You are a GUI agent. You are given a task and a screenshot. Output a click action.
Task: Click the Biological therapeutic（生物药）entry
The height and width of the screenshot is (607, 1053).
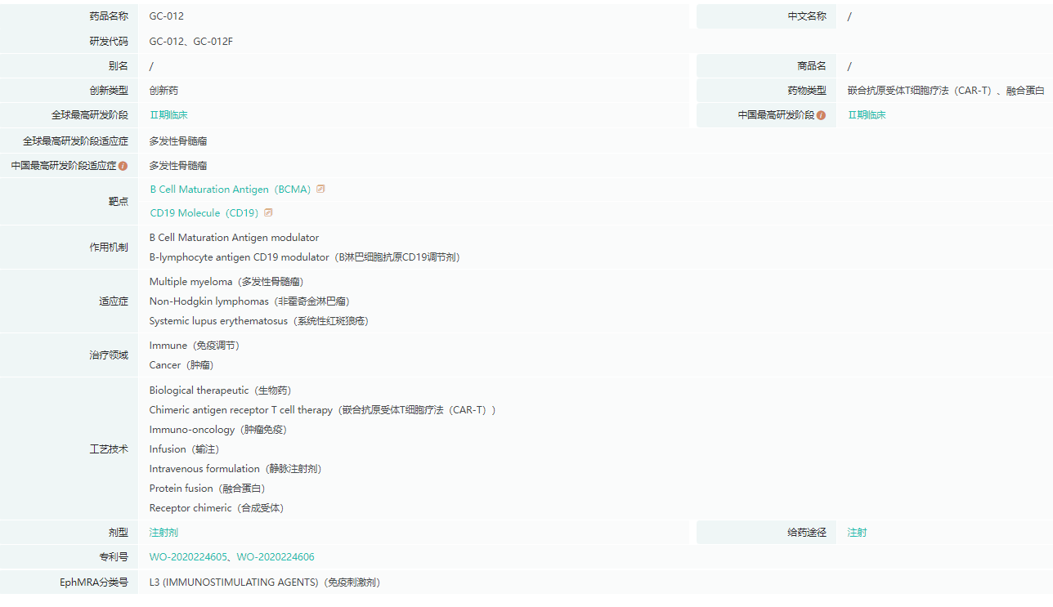(x=221, y=391)
